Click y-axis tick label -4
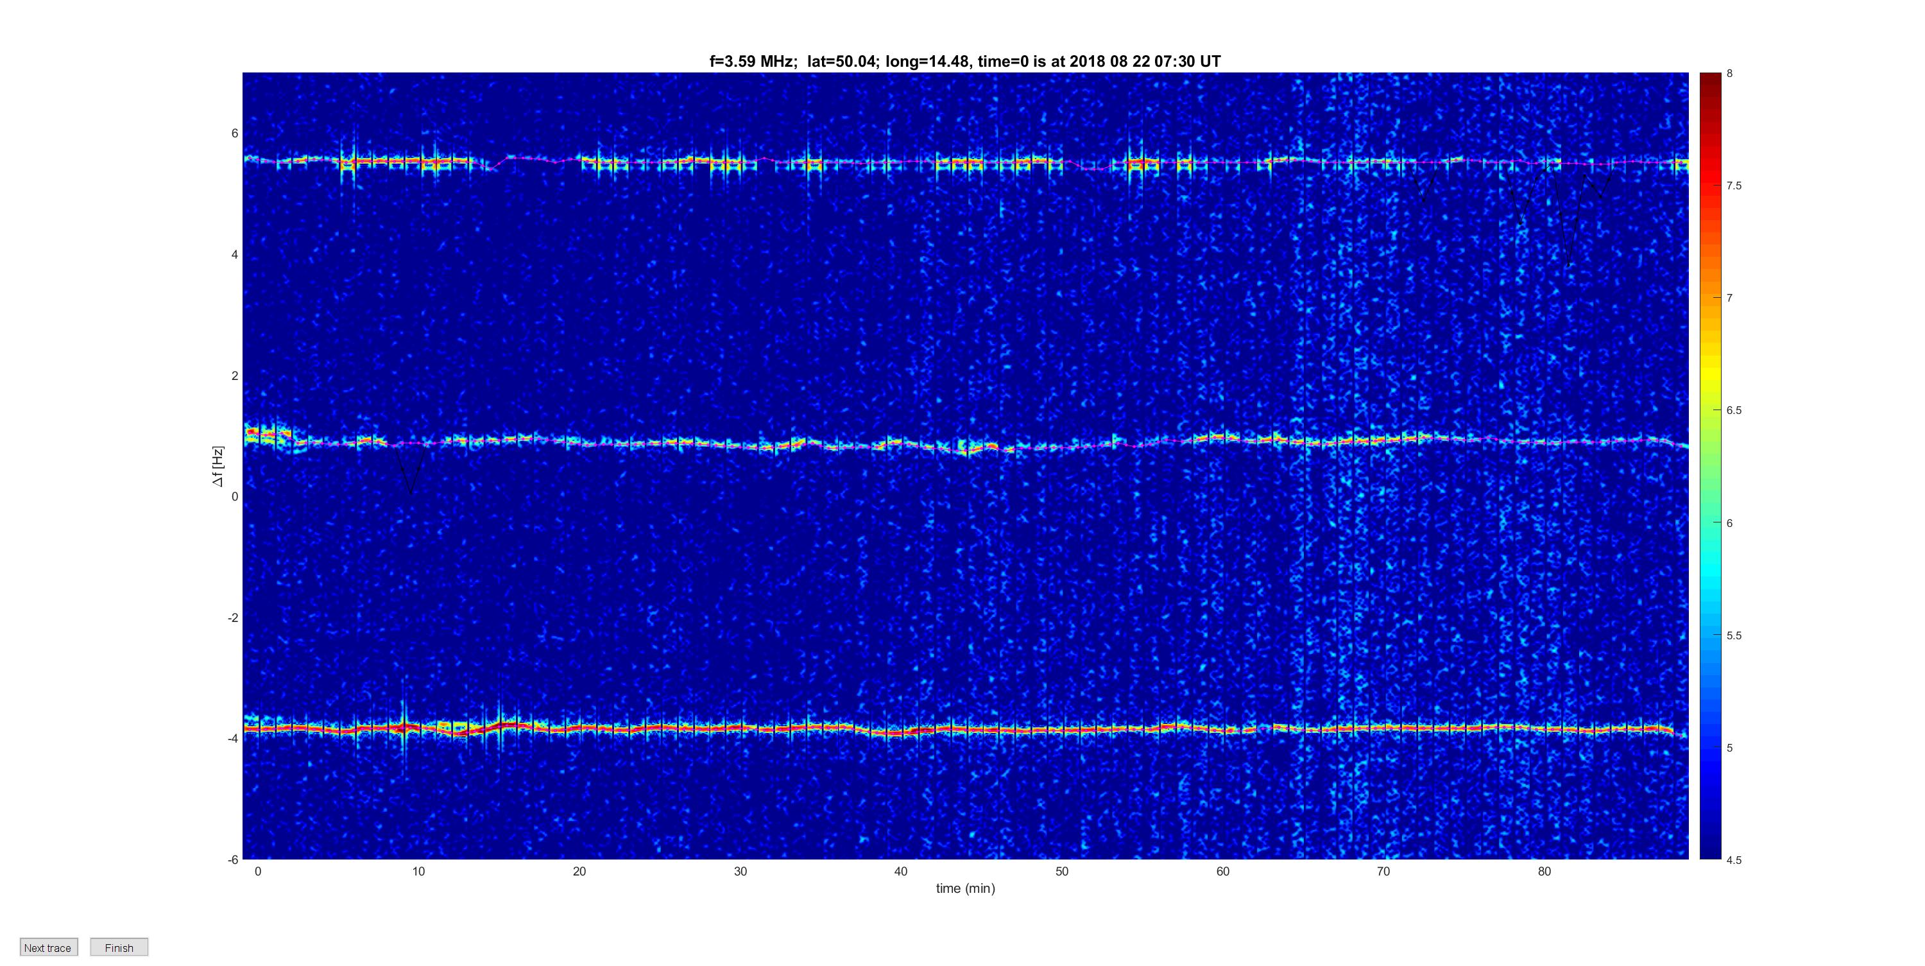Image resolution: width=1925 pixels, height=966 pixels. click(x=233, y=739)
